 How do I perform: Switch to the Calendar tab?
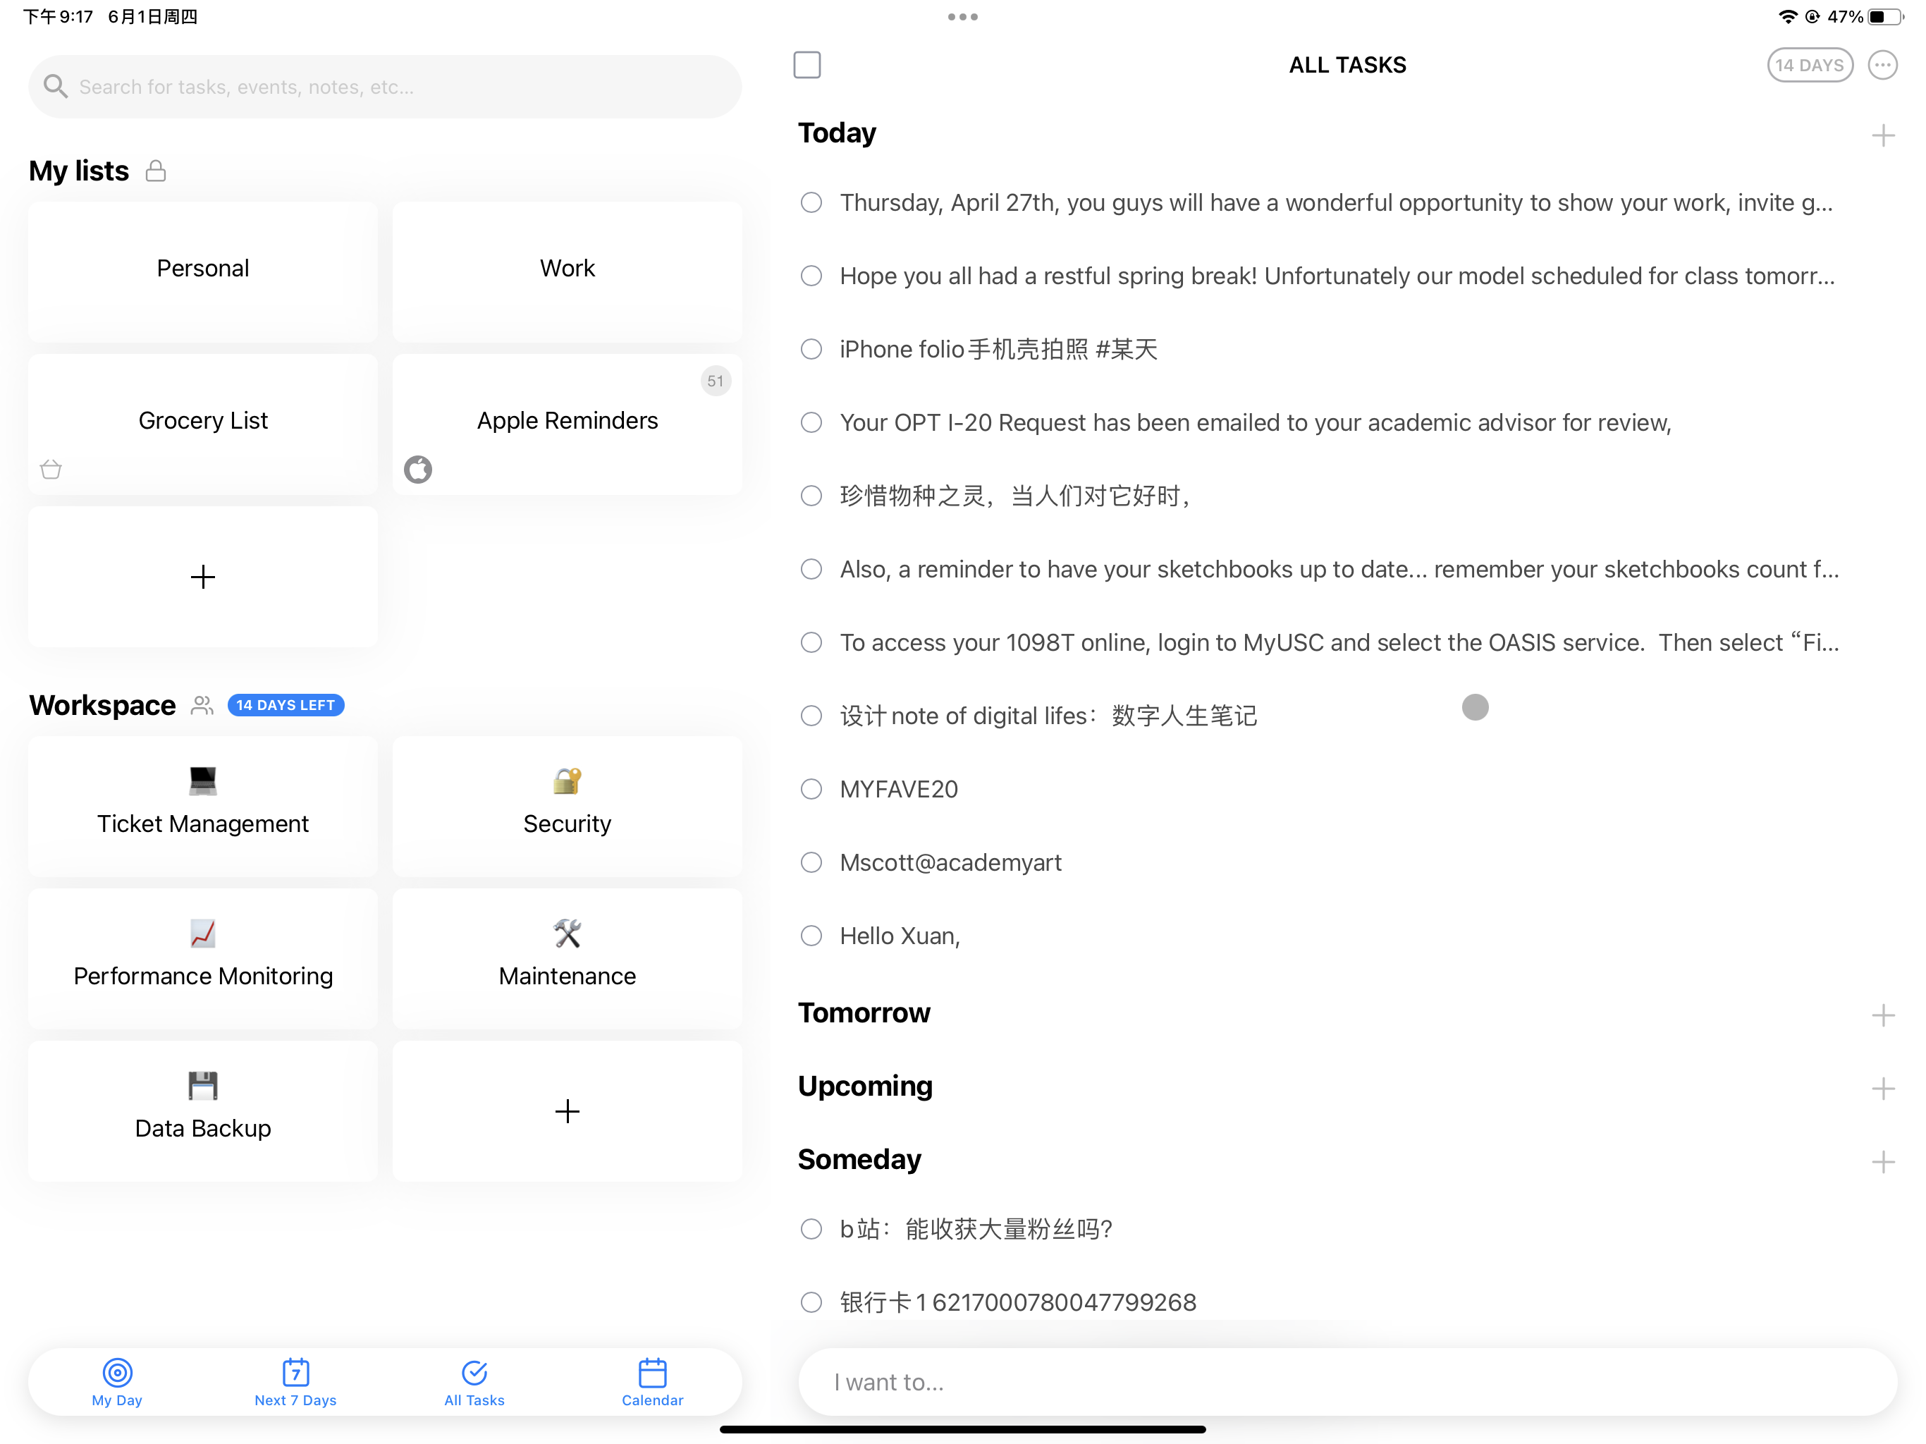pos(652,1382)
